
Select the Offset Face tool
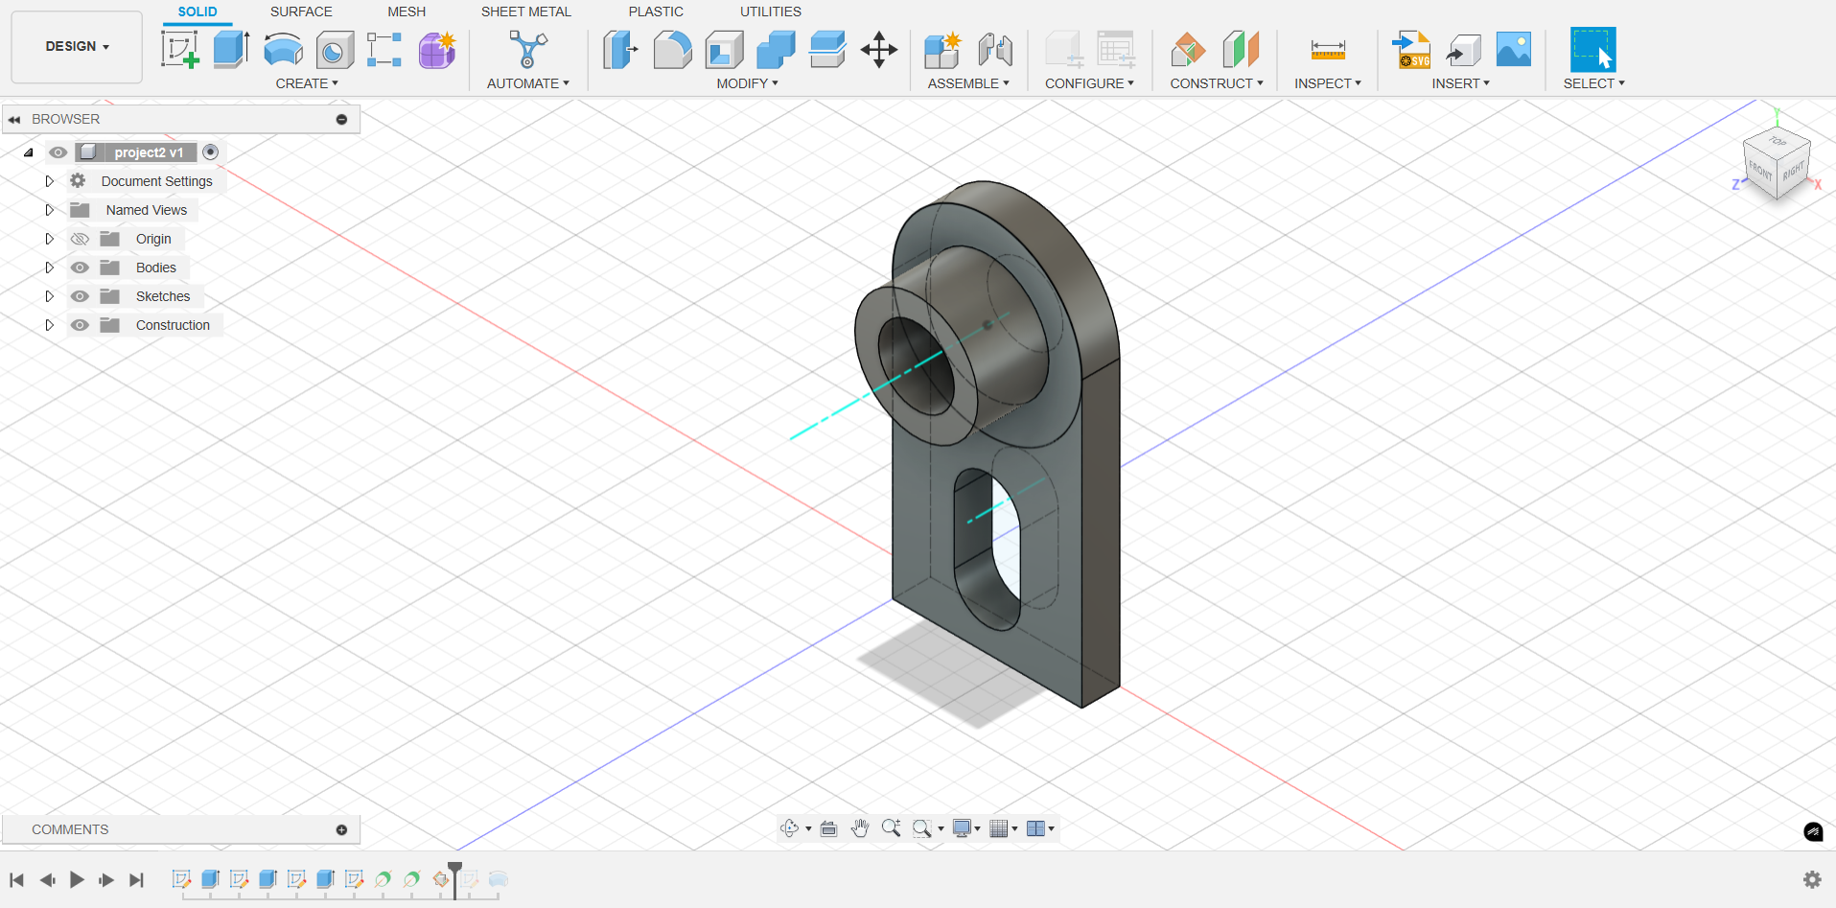tap(827, 50)
